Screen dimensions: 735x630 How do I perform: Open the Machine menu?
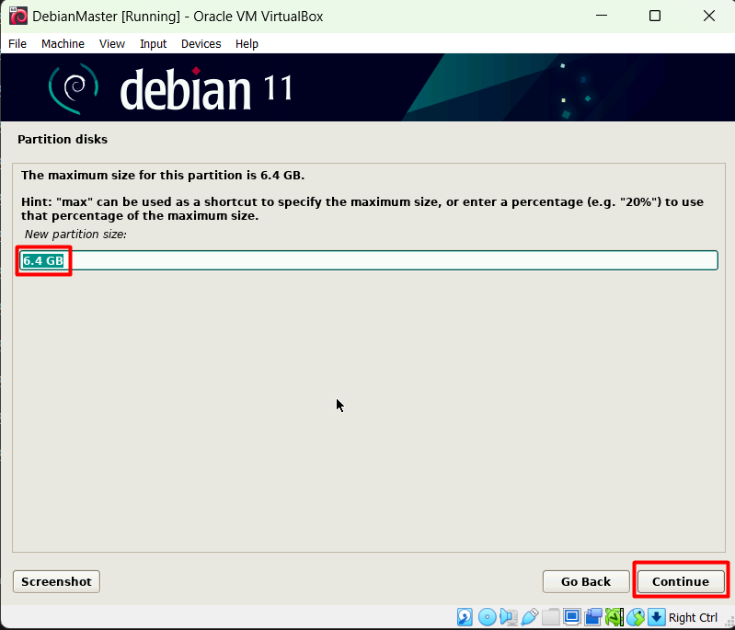click(63, 43)
